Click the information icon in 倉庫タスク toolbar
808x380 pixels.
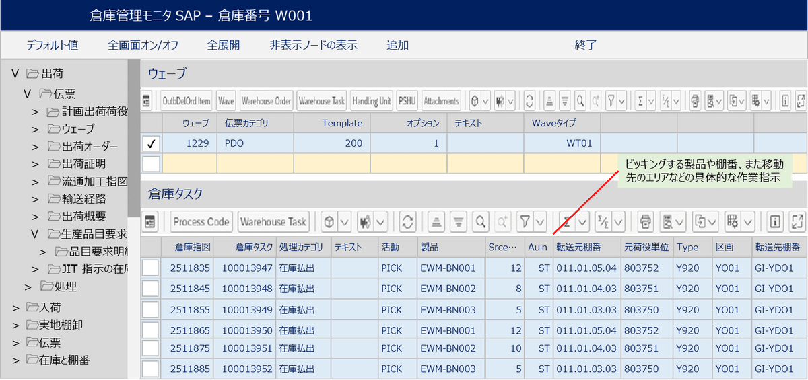[x=776, y=221]
